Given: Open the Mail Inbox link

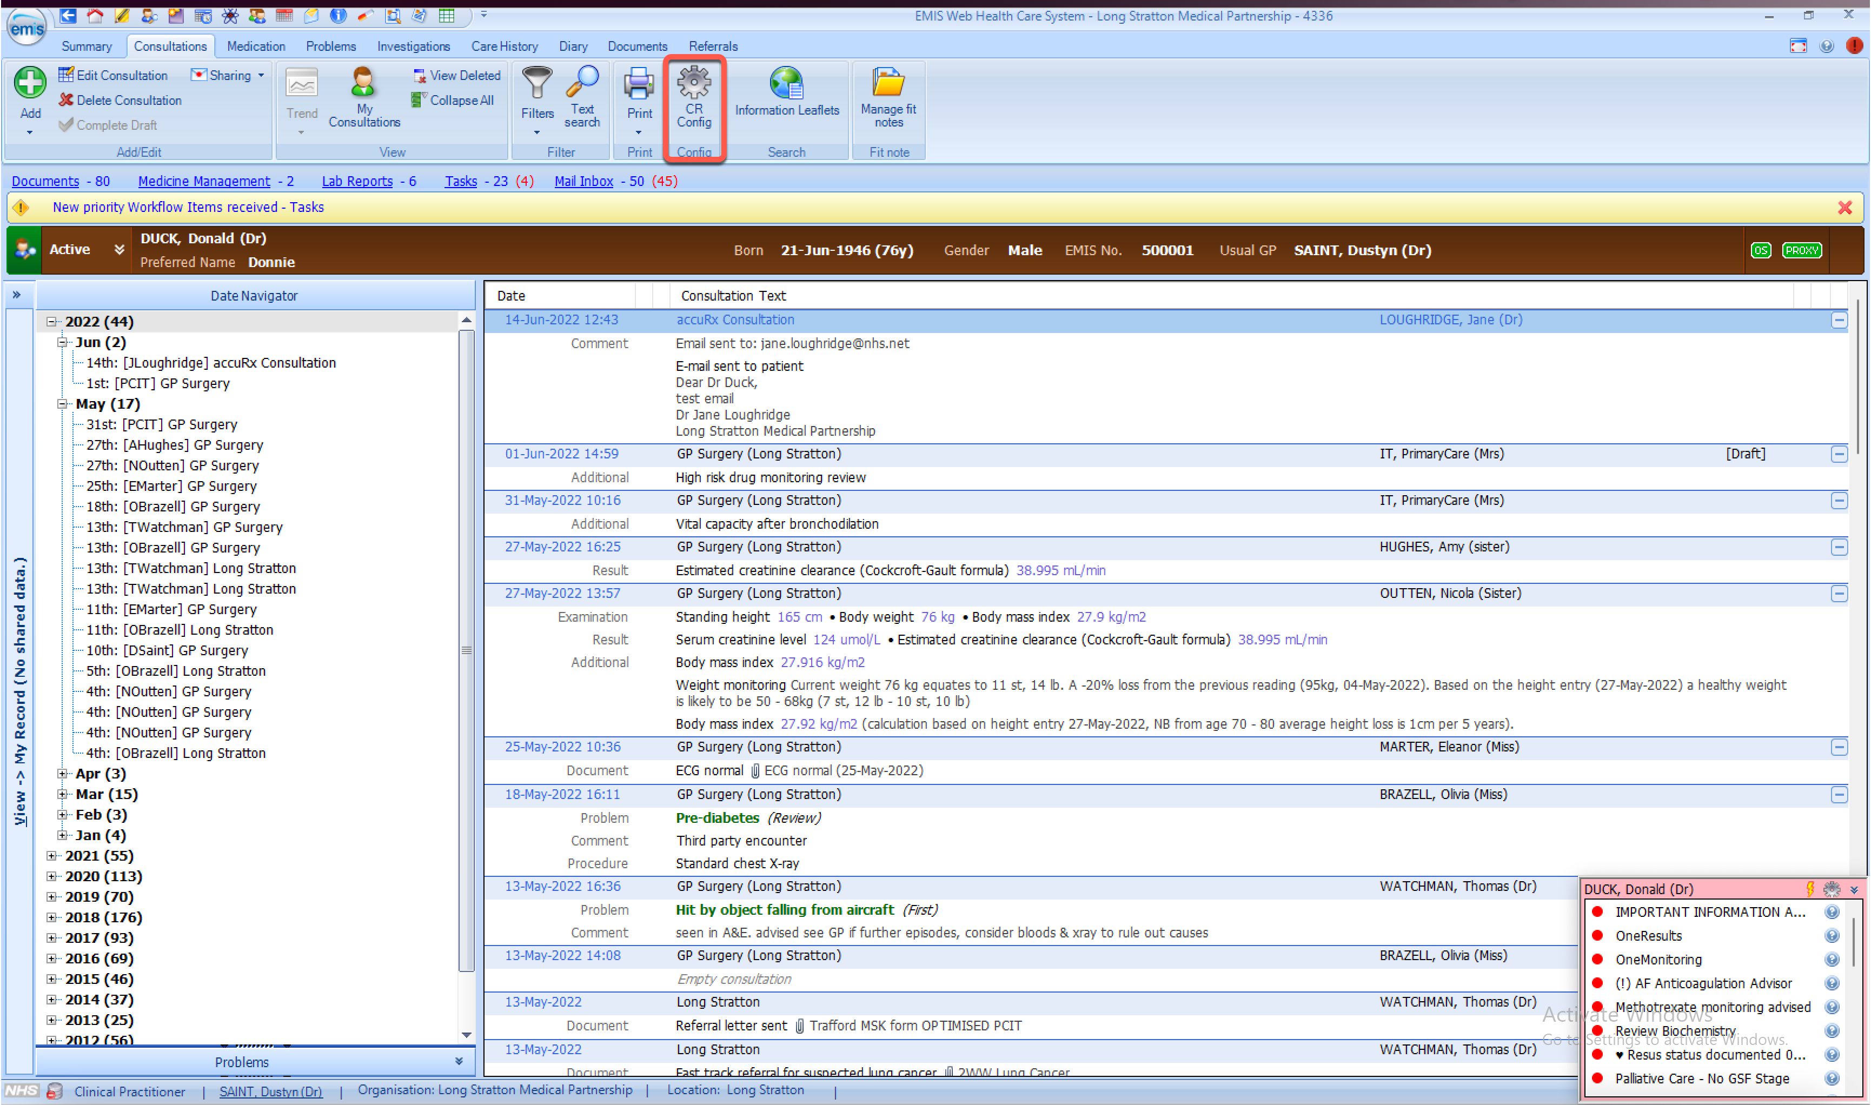Looking at the screenshot, I should [583, 181].
